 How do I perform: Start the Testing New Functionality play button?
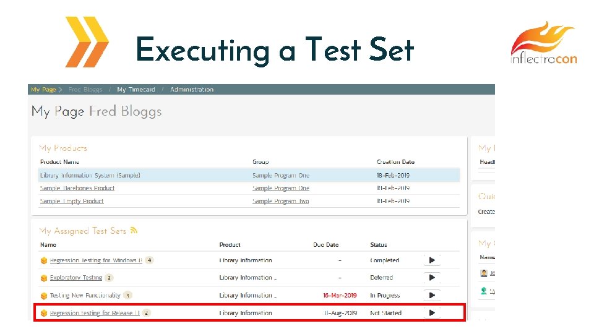[x=431, y=295]
